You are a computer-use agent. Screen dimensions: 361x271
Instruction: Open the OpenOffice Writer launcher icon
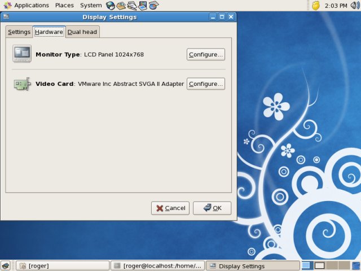tap(132, 6)
